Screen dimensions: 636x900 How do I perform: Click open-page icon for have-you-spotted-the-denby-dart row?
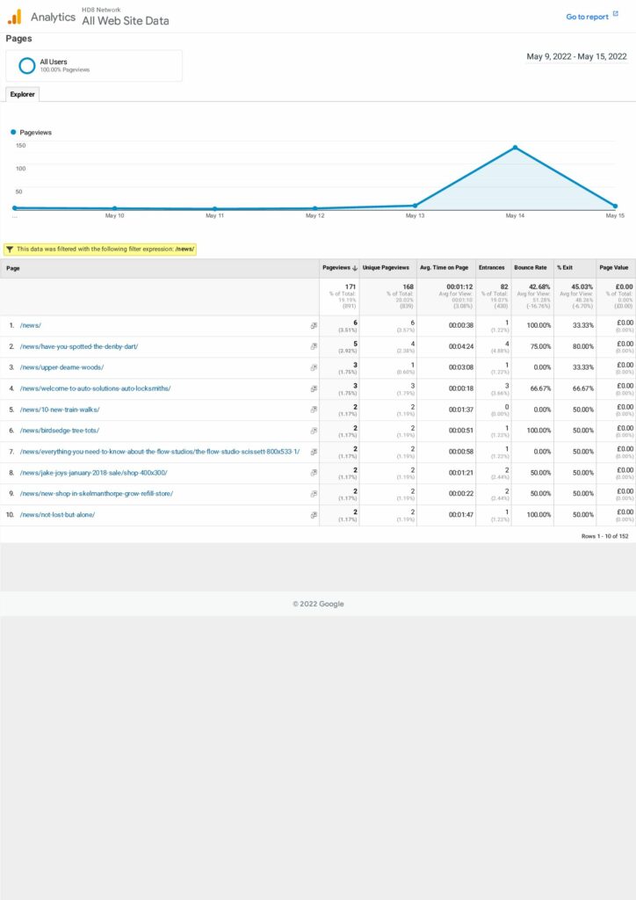(314, 346)
